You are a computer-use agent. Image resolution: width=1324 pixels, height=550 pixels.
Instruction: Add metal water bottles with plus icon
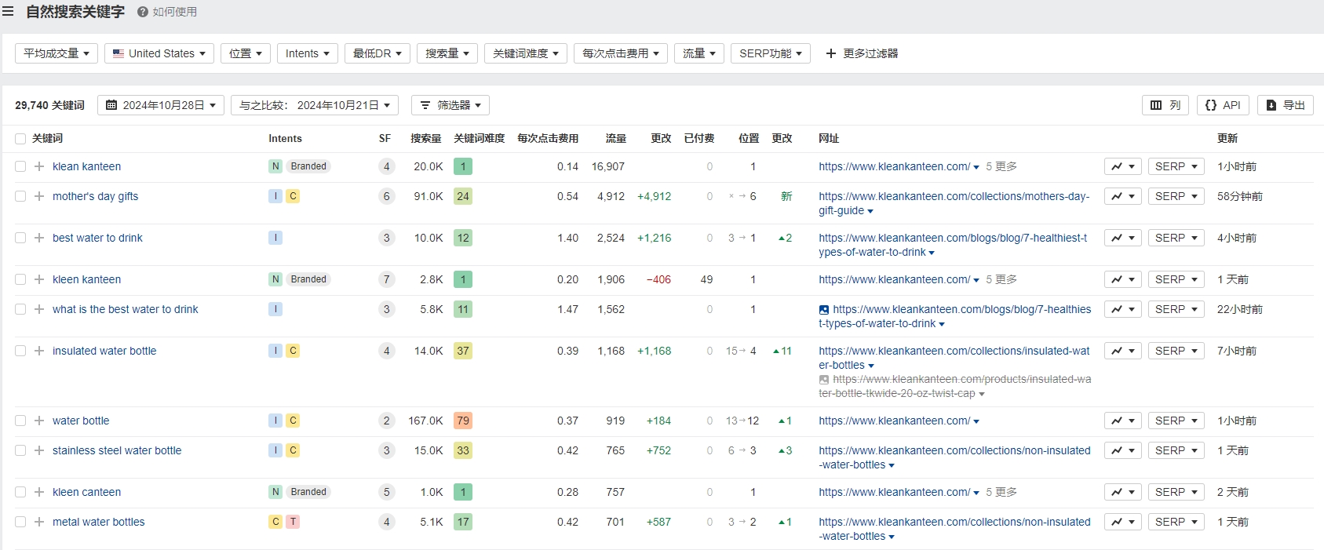pos(39,522)
